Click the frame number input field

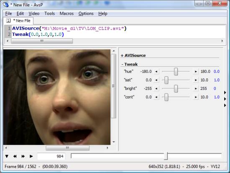[51, 156]
